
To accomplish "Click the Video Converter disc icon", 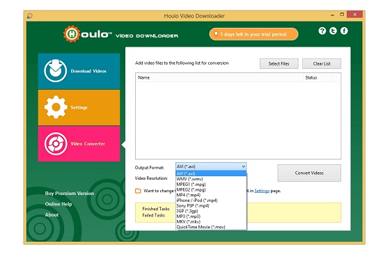I will [x=56, y=143].
